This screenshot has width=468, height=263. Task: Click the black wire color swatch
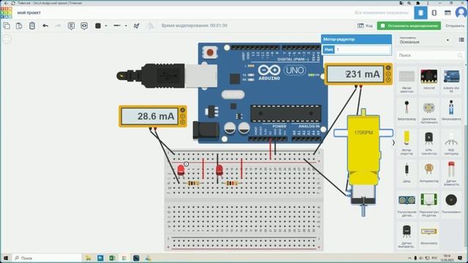click(x=98, y=26)
